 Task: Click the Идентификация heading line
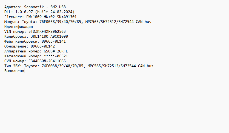click(x=19, y=27)
